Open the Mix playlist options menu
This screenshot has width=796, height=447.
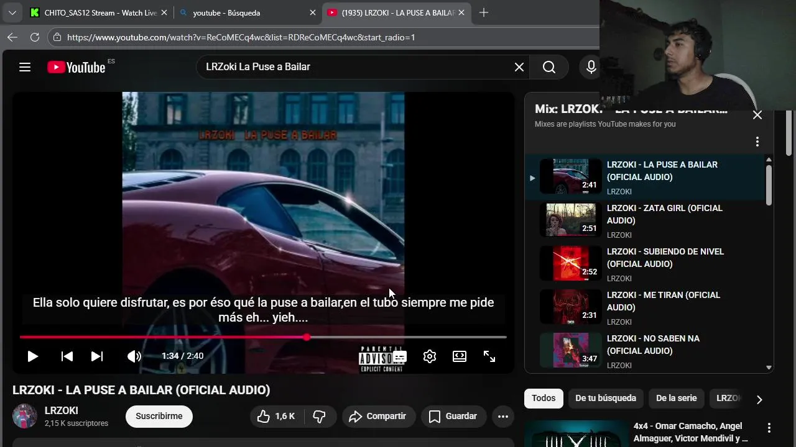(x=757, y=142)
